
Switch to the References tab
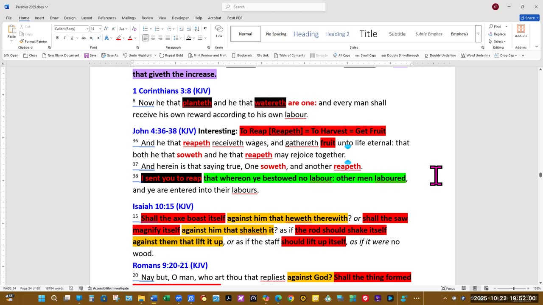107,18
